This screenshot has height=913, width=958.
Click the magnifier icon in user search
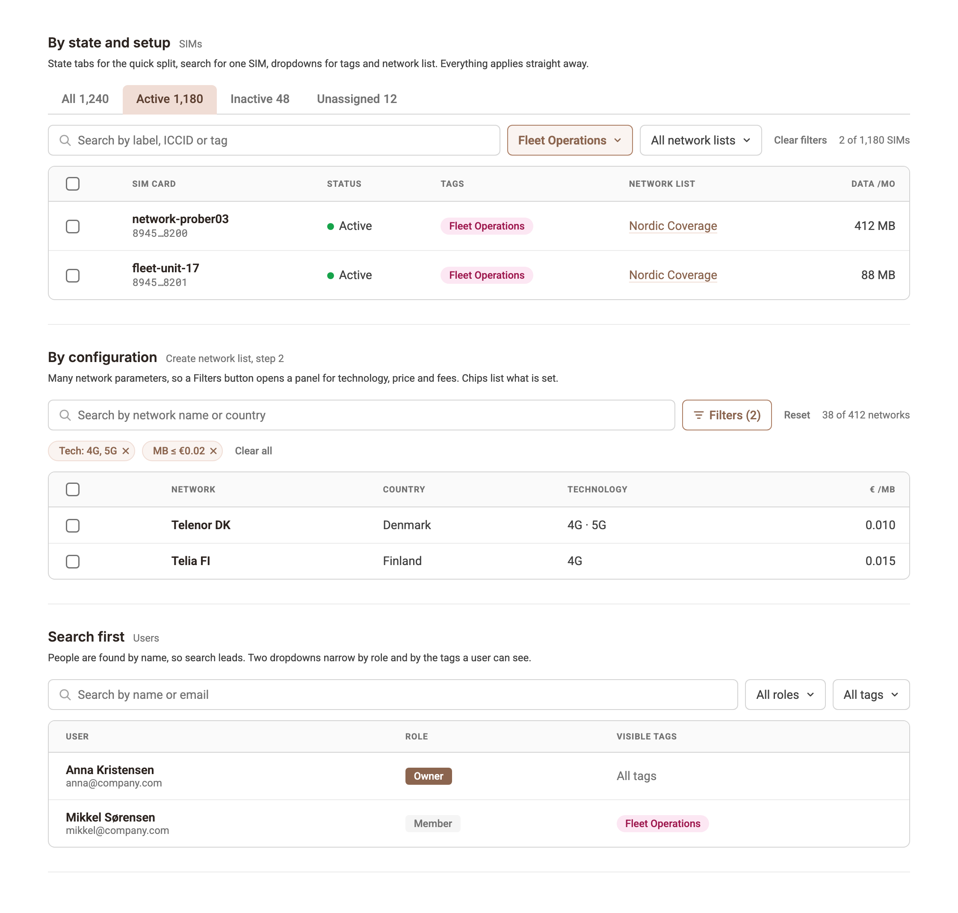pyautogui.click(x=65, y=695)
